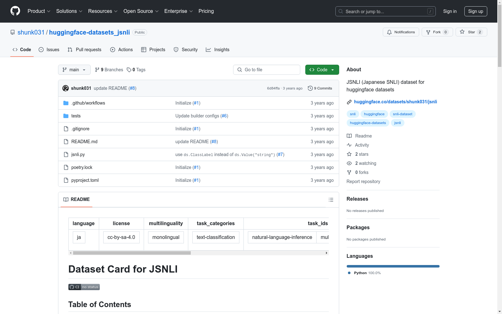Expand the Resources menu
Image resolution: width=502 pixels, height=314 pixels.
tap(103, 11)
